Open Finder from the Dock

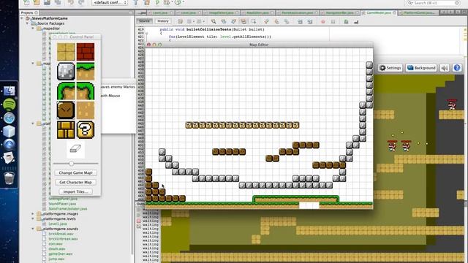[10, 91]
